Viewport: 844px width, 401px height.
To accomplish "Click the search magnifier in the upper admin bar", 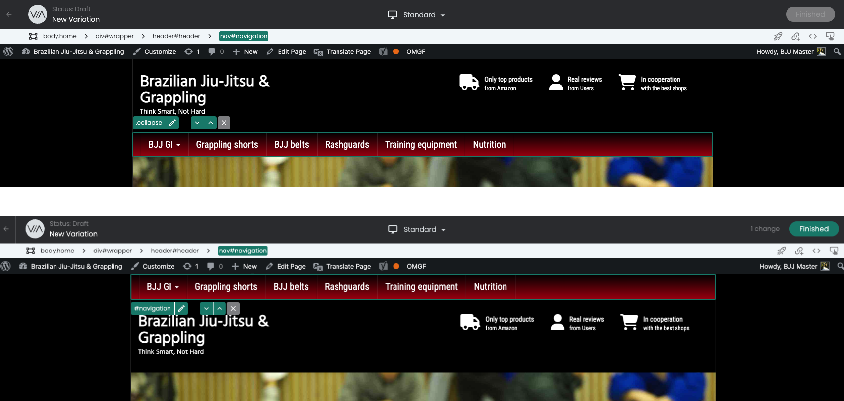I will (x=837, y=51).
